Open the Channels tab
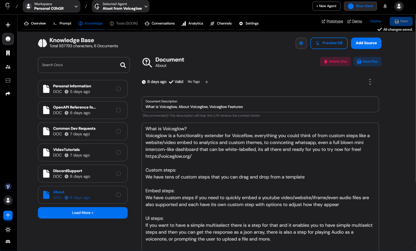 221,23
